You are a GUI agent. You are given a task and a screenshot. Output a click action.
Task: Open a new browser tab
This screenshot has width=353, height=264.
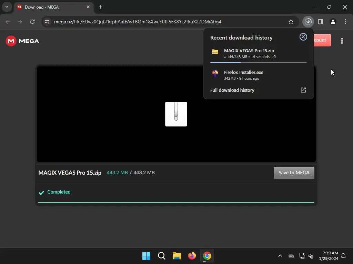(x=101, y=7)
